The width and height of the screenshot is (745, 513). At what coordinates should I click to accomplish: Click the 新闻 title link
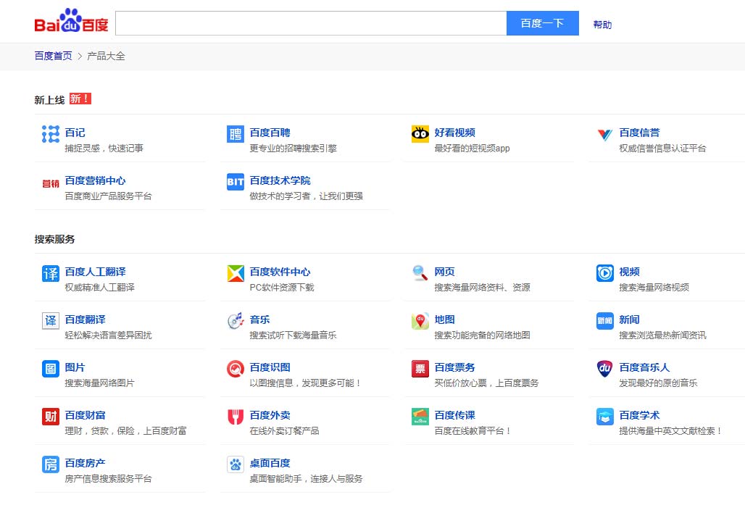(x=630, y=320)
